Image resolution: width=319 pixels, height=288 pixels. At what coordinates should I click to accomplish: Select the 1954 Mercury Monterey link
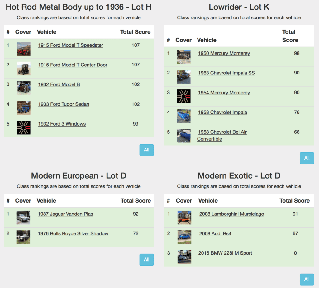point(224,93)
